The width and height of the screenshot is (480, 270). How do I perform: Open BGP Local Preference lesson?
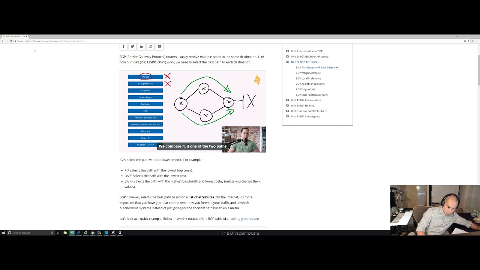pyautogui.click(x=308, y=78)
